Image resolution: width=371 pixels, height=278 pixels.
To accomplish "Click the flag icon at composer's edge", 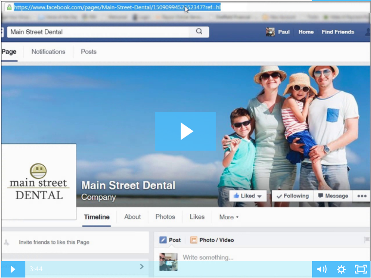I will (x=367, y=240).
